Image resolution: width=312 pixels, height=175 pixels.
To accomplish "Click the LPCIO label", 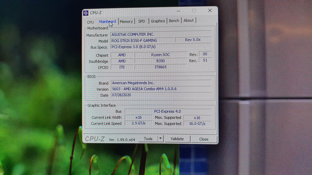I will coord(103,68).
